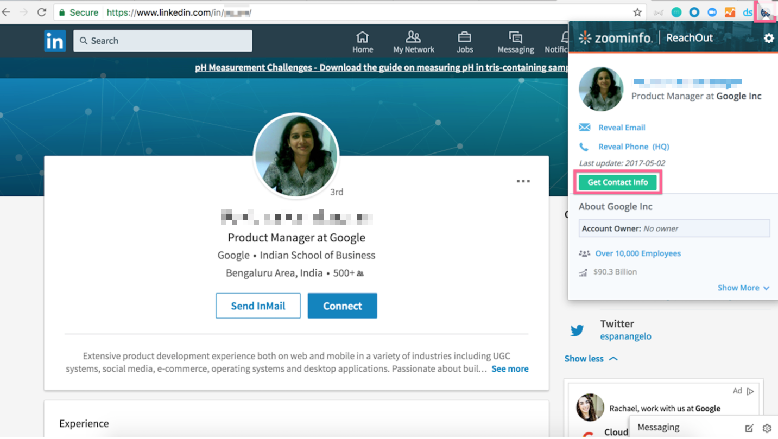Viewport: 778px width, 439px height.
Task: Open the ReachOut settings gear
Action: (x=768, y=37)
